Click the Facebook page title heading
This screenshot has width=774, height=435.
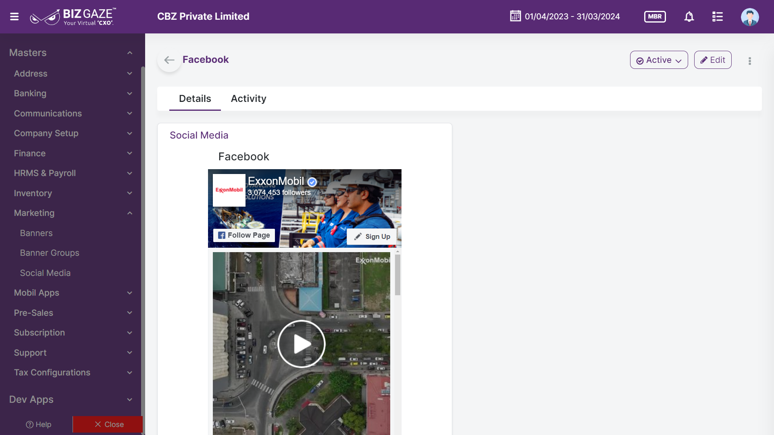[206, 60]
